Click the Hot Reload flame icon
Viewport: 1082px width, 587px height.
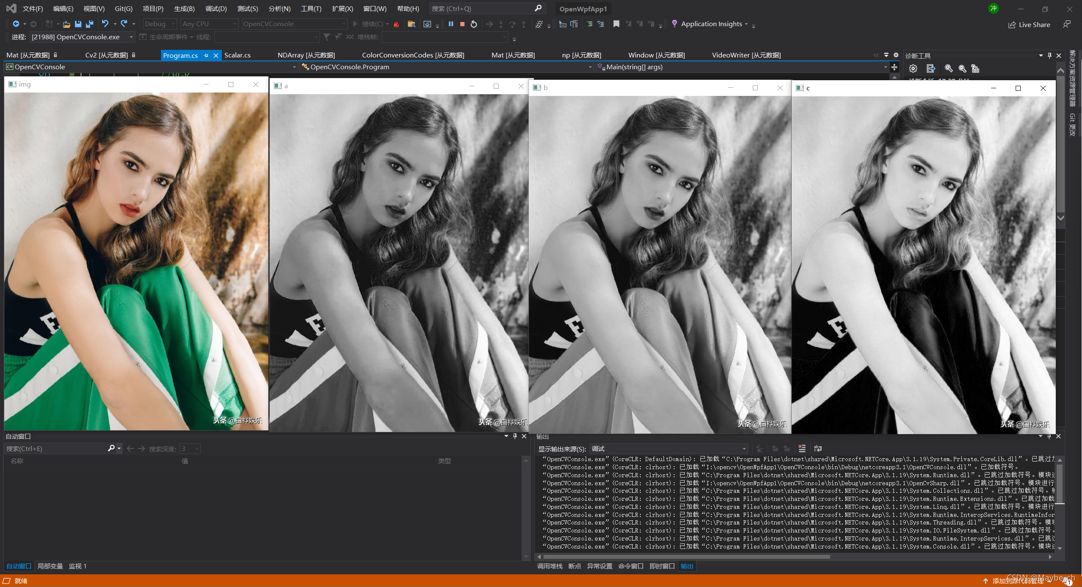pyautogui.click(x=396, y=24)
